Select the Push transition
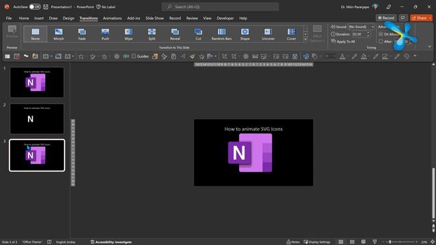The width and height of the screenshot is (436, 245). 105,34
